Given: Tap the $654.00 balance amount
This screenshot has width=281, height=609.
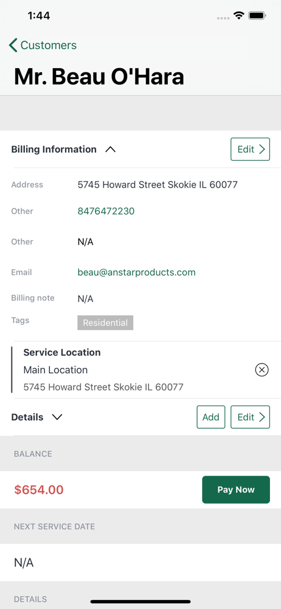Looking at the screenshot, I should click(39, 490).
